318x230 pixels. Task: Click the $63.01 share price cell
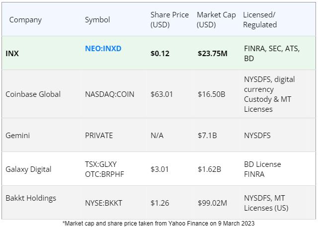161,94
